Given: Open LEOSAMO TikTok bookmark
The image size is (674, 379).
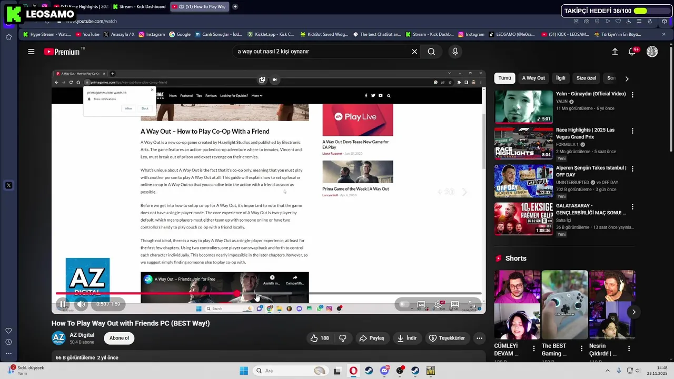Looking at the screenshot, I should click(x=511, y=34).
